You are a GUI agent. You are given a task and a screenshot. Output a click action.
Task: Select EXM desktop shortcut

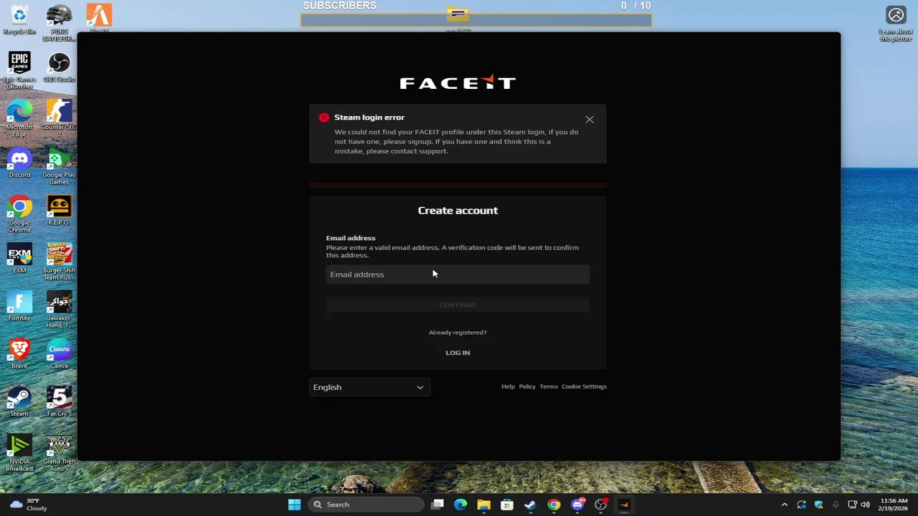(19, 259)
